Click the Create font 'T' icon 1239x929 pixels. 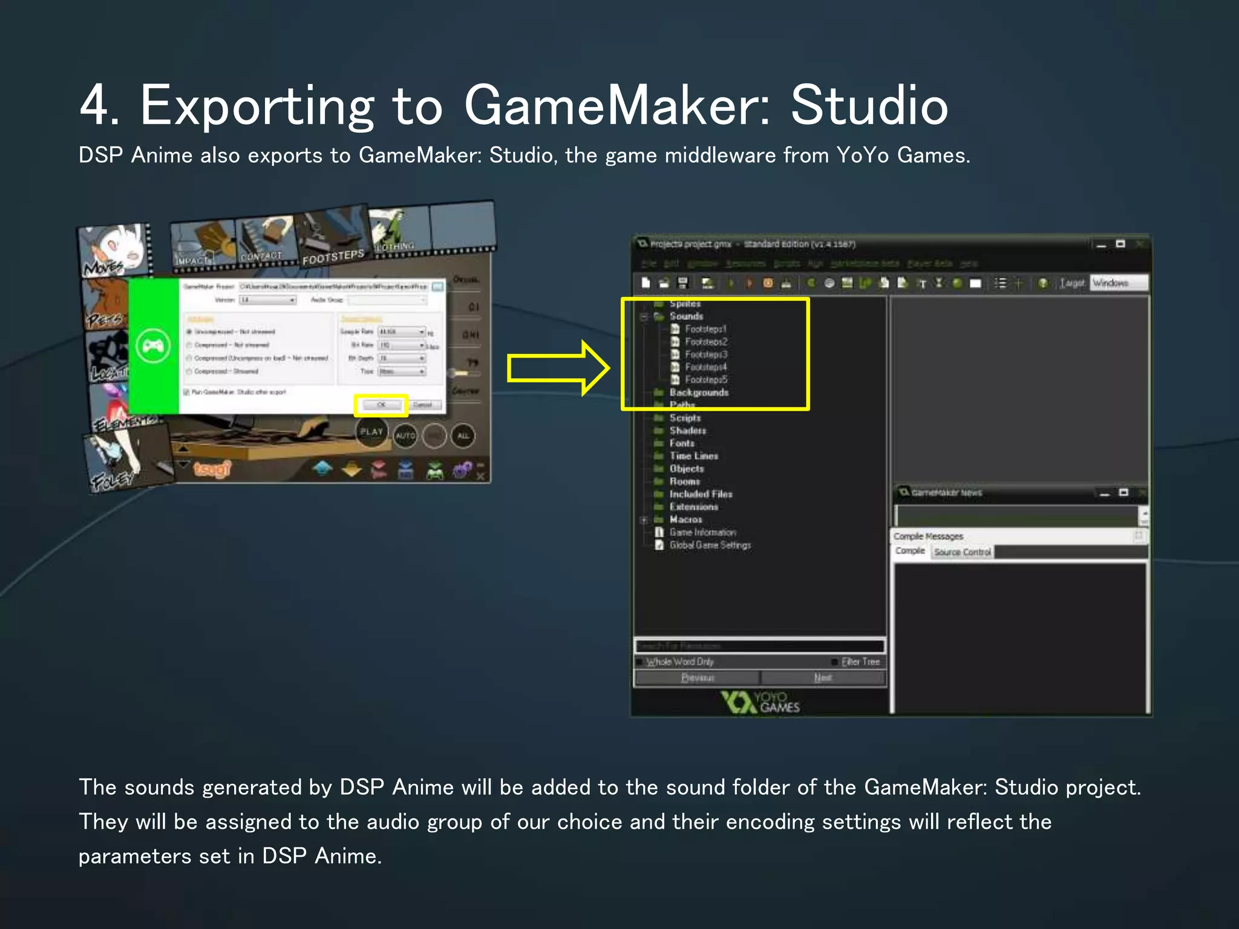(x=923, y=282)
